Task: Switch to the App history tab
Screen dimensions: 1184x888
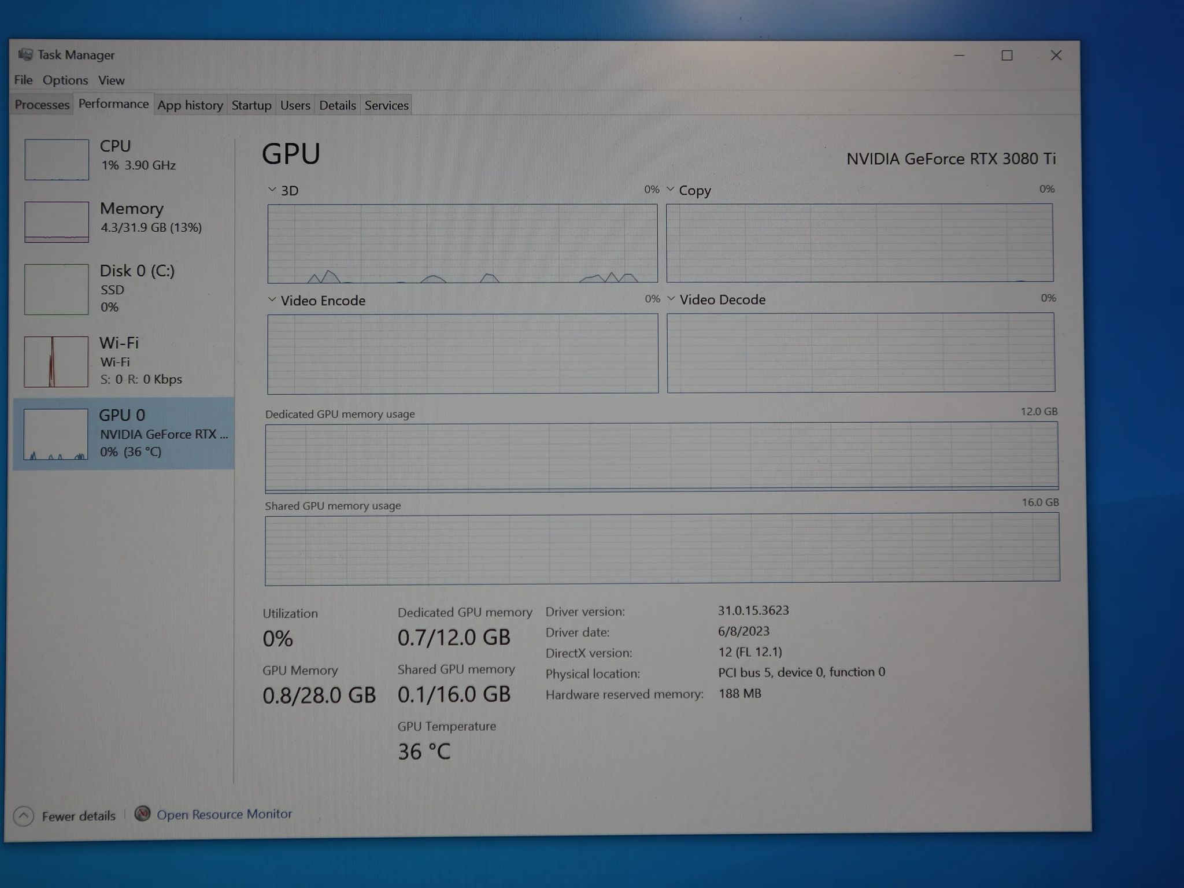Action: [x=190, y=105]
